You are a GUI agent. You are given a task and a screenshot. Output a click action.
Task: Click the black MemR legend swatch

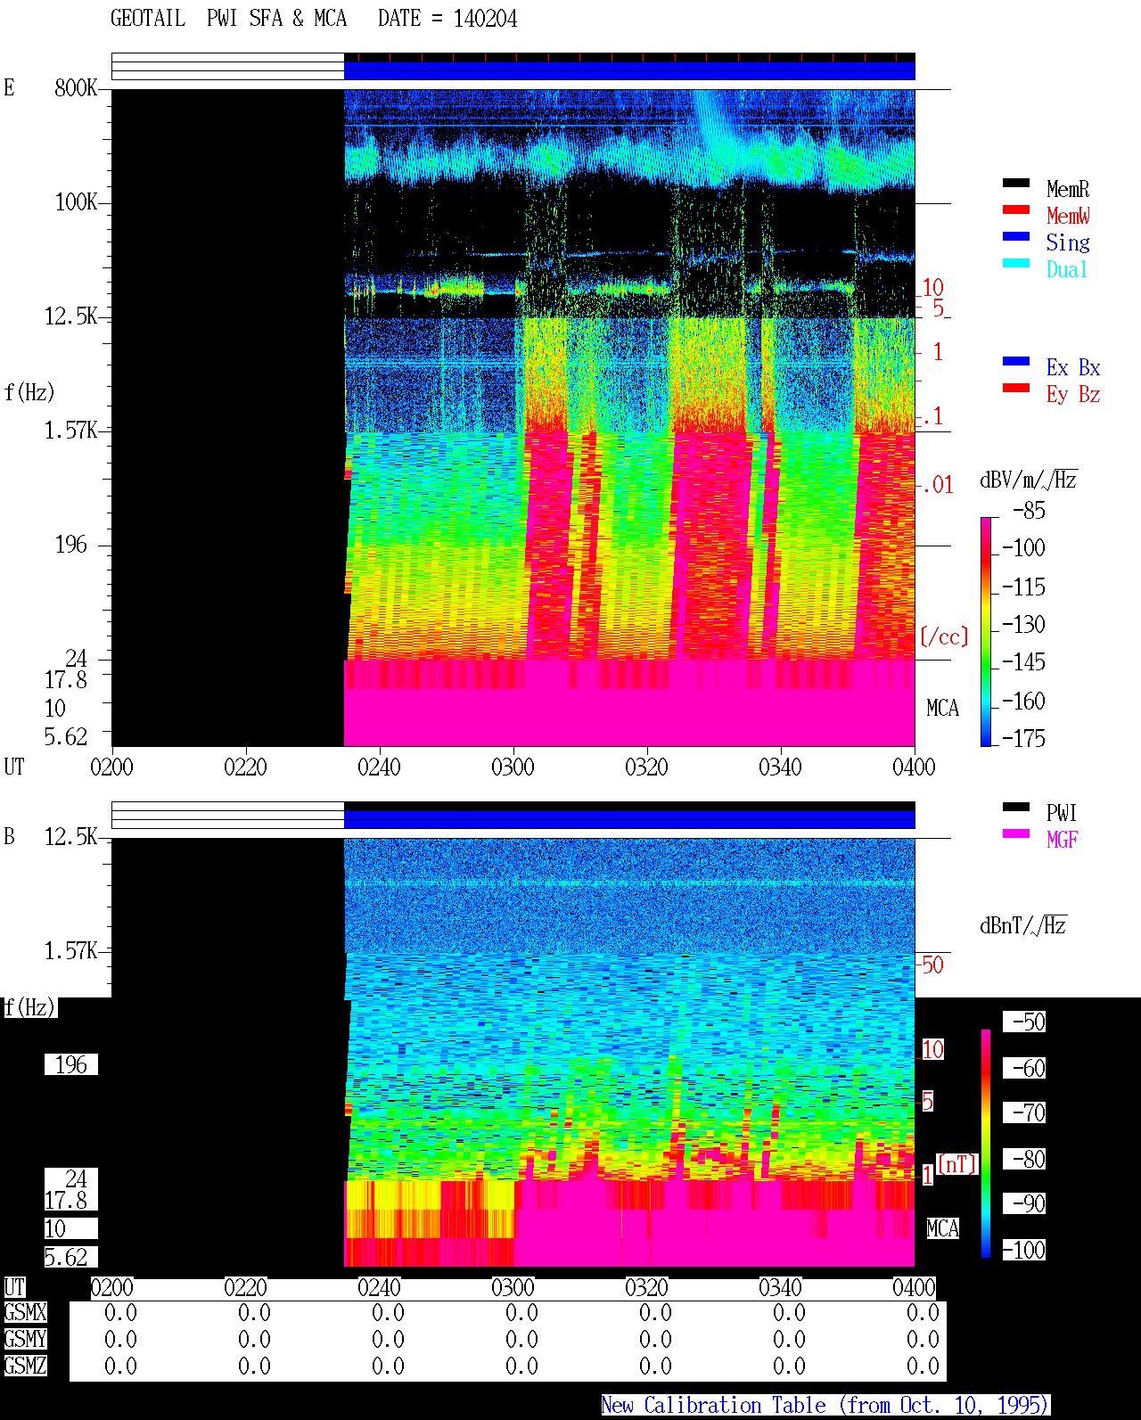[1016, 183]
